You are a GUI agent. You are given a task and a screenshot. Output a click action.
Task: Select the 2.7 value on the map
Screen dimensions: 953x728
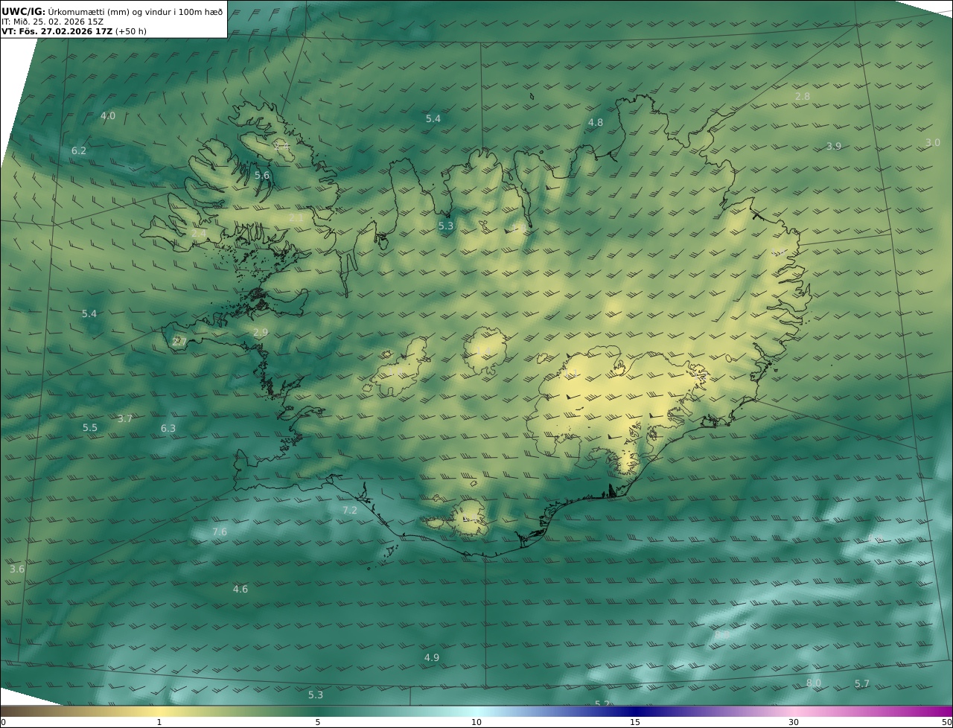coord(179,342)
